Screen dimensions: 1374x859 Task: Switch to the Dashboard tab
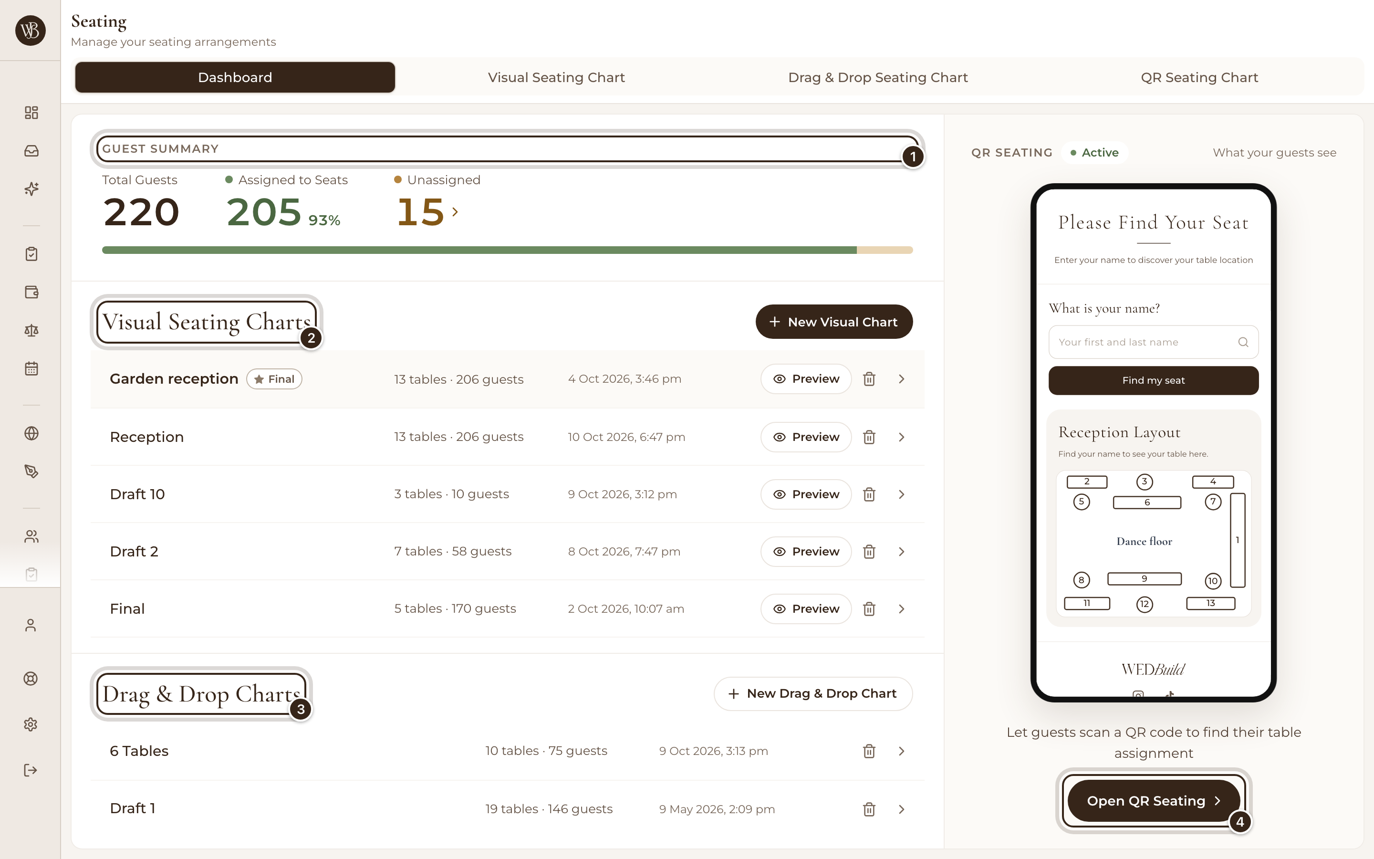[235, 77]
